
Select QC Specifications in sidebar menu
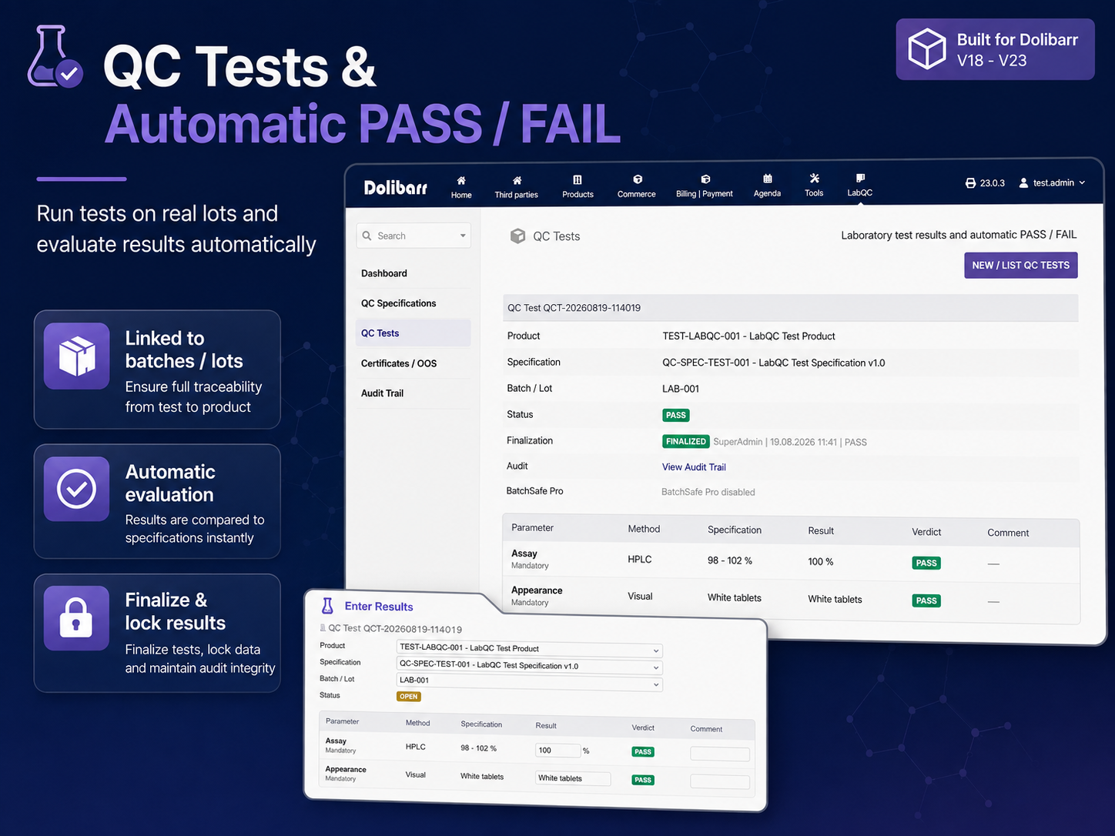pyautogui.click(x=399, y=303)
